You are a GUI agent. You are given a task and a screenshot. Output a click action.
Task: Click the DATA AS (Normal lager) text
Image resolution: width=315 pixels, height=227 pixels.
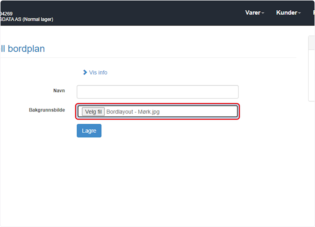point(27,19)
